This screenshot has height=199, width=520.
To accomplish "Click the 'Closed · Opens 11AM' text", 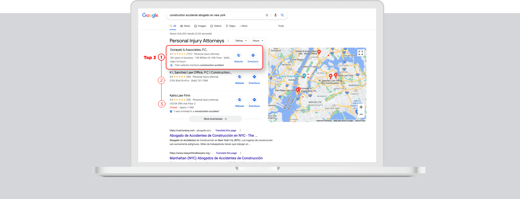I will (181, 107).
